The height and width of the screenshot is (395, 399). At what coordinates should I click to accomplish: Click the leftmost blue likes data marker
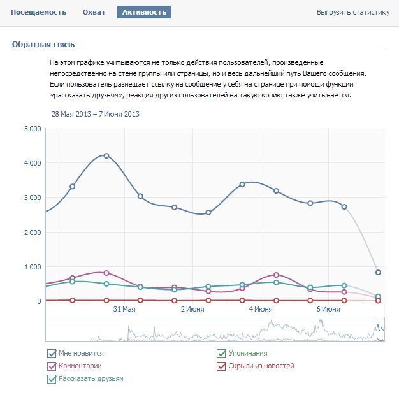[73, 187]
